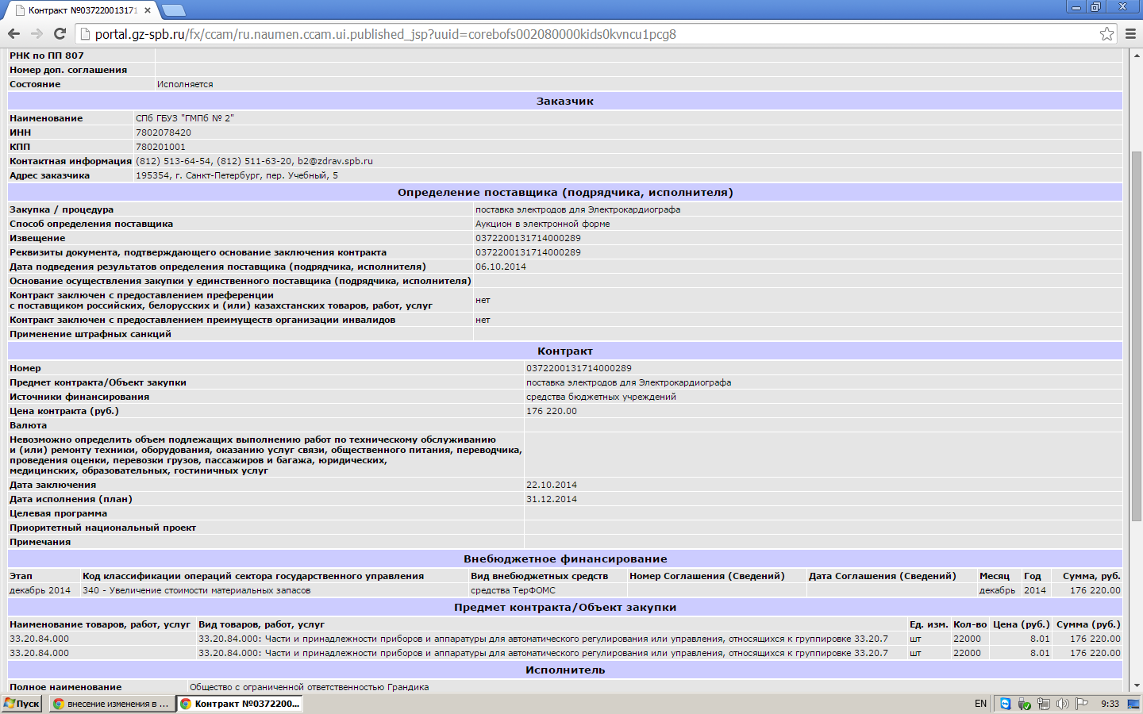Screen dimensions: 1143x714
Task: Click the 'Номер доп. соглашения' label
Action: (68, 70)
